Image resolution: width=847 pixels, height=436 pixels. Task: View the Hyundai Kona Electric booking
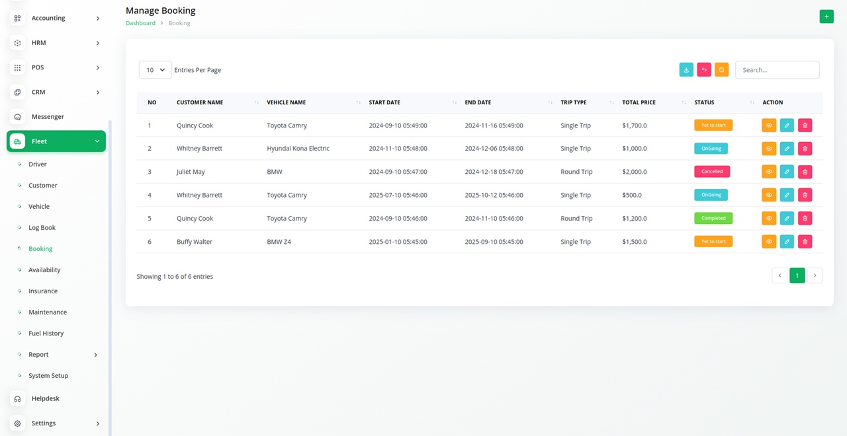click(769, 149)
